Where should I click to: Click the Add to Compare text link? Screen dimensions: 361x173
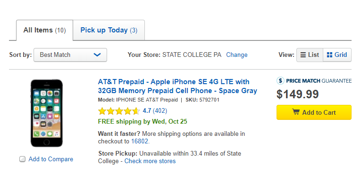[50, 159]
